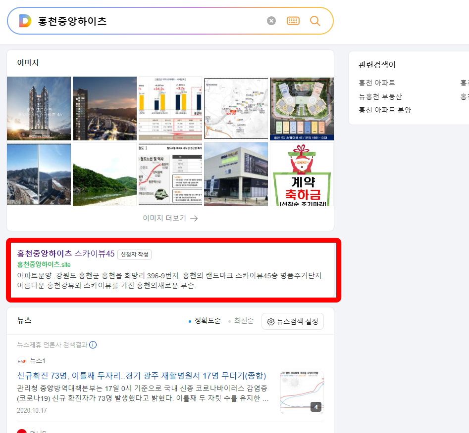Click the search field containing 홍천중앙하이츠

click(170, 21)
